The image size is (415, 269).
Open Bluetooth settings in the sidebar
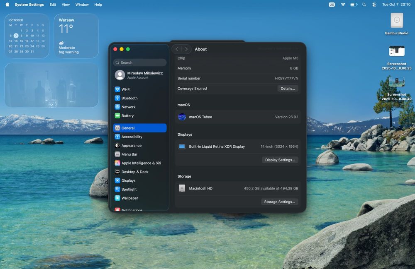click(x=140, y=98)
